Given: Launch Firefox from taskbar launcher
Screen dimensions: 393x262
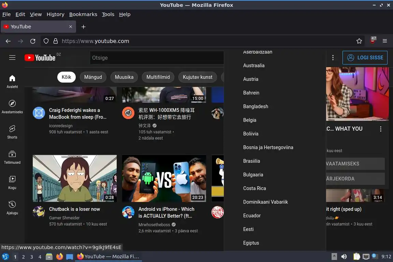Looking at the screenshot, I should [x=59, y=257].
